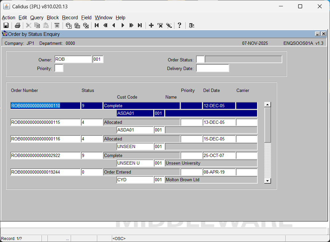Click the Execute Query toolbar icon
Screen dimensions: 330x242
77,26
